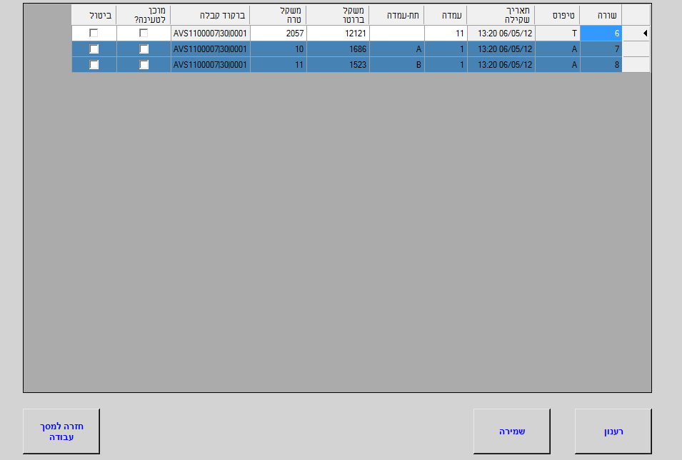Click weighing date cell in row 8

(x=501, y=65)
